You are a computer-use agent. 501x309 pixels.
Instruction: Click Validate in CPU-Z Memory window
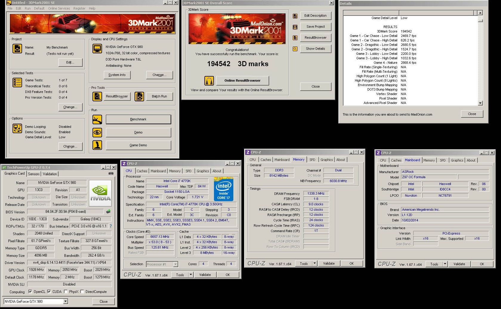point(329,263)
